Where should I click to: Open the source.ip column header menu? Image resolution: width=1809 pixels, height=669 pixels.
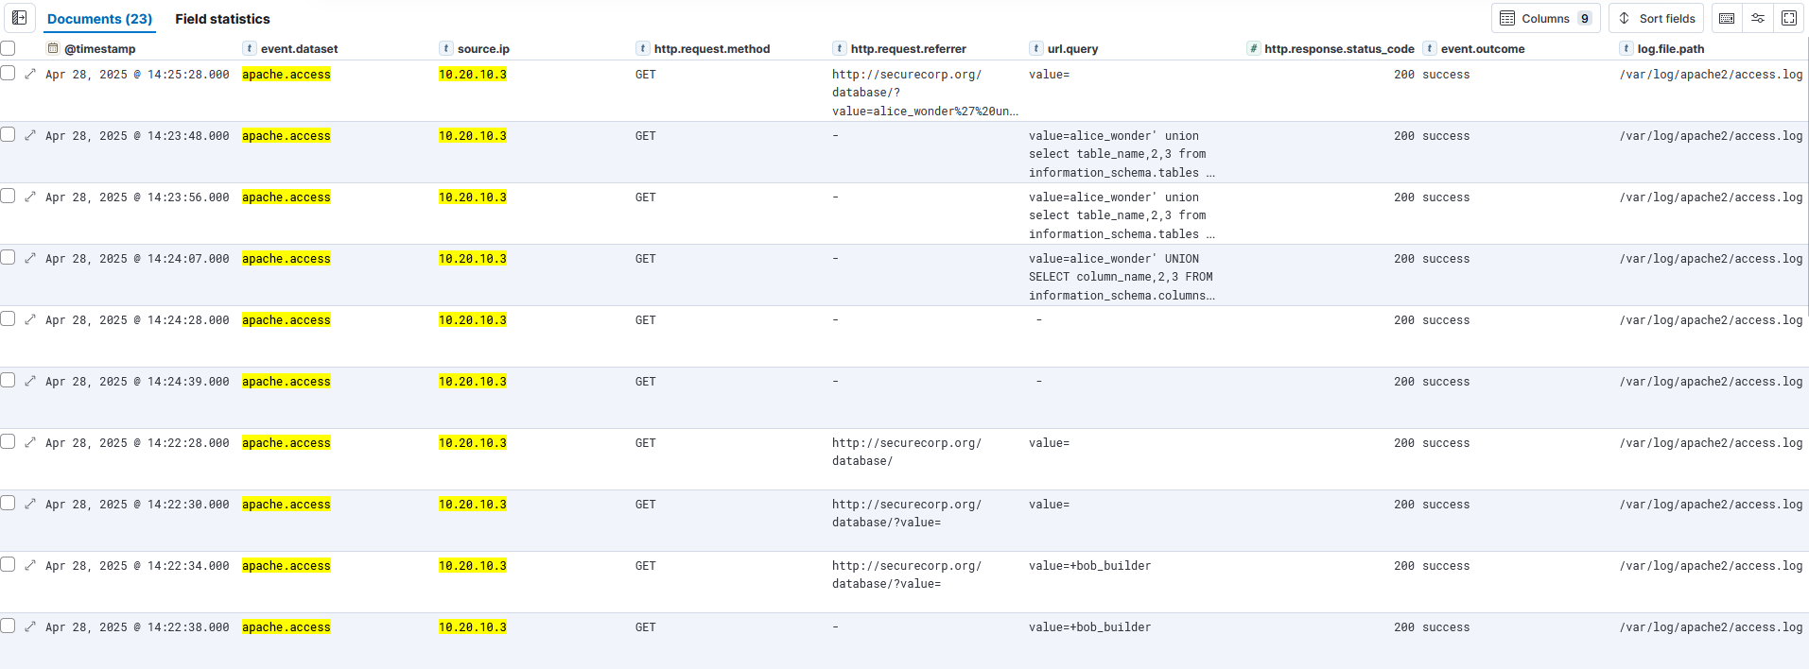pyautogui.click(x=483, y=49)
